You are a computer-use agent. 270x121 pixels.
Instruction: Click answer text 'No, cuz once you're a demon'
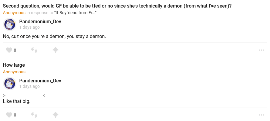54,36
